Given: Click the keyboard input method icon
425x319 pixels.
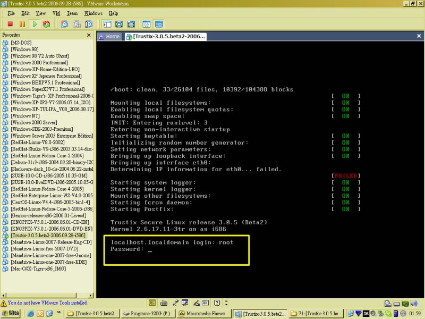Looking at the screenshot, I should [x=164, y=303].
